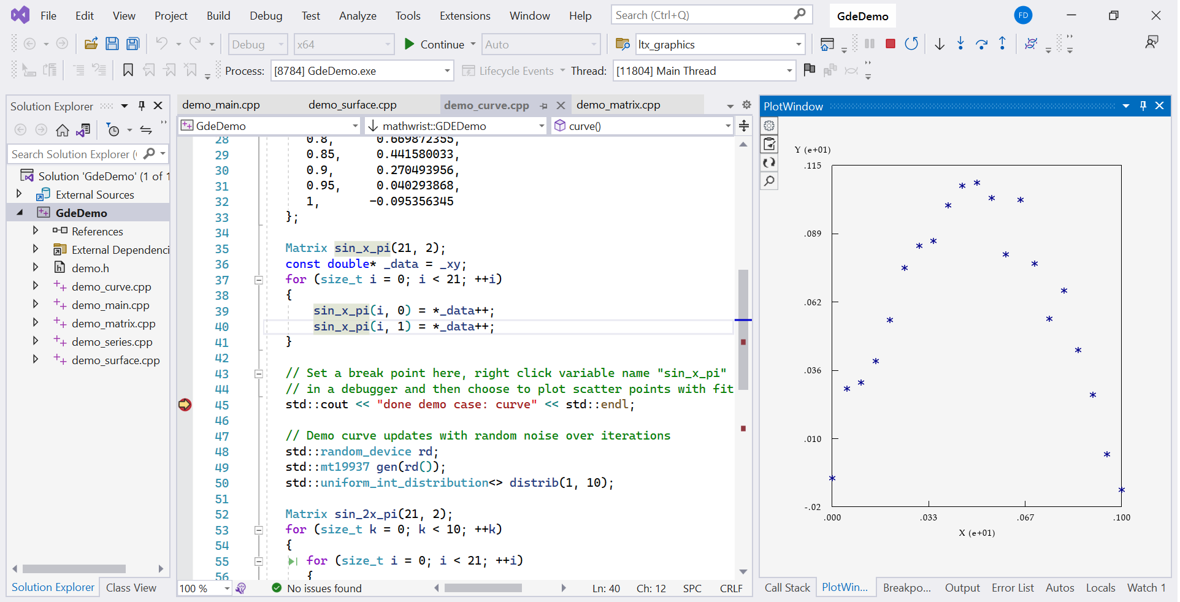
Task: Click the thread flag icon
Action: 810,70
